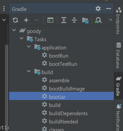
Task: Click the plus icon to link a Gradle project
Action: pyautogui.click(x=26, y=20)
